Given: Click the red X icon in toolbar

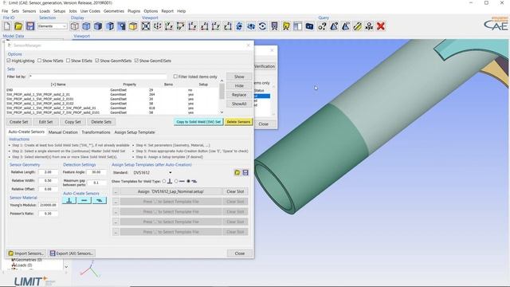Looking at the screenshot, I should pyautogui.click(x=381, y=26).
